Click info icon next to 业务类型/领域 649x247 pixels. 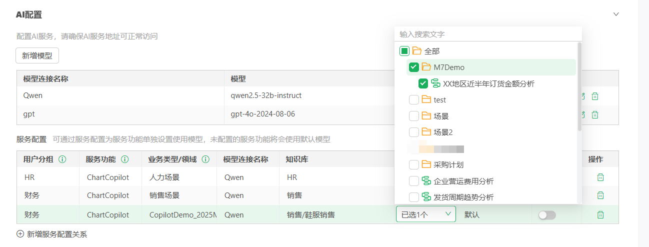tap(205, 159)
